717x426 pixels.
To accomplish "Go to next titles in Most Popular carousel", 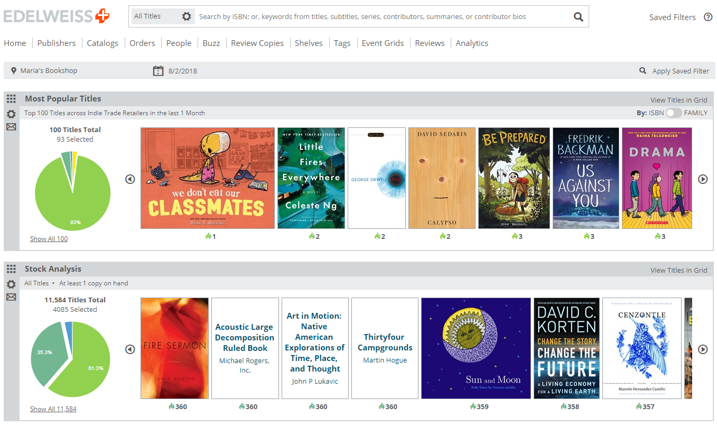I will tap(703, 179).
